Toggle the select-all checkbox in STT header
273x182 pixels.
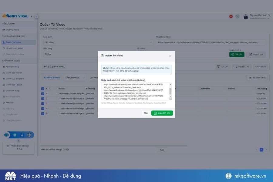click(42, 89)
